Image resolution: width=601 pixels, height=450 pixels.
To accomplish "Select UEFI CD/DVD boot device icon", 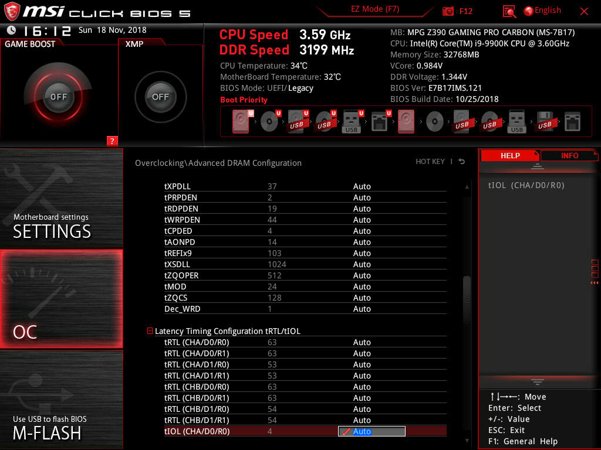I will tap(271, 121).
